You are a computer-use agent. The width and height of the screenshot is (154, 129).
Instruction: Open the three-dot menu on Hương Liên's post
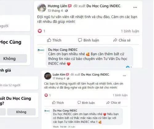pyautogui.click(x=135, y=7)
